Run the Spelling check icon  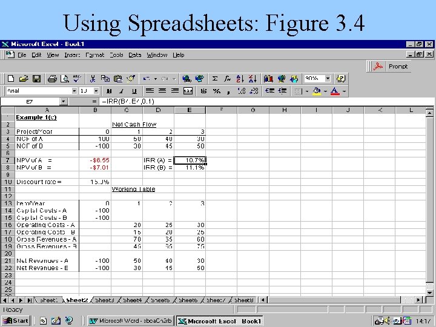(x=77, y=79)
